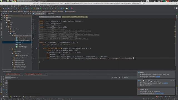The height and width of the screenshot is (100, 178).
Task: Click the Plugin Error red icon
Action: 139,89
